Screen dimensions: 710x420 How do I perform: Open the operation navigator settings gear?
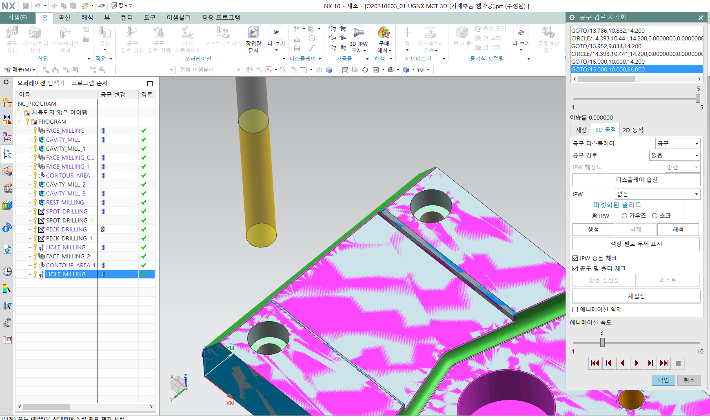6,82
